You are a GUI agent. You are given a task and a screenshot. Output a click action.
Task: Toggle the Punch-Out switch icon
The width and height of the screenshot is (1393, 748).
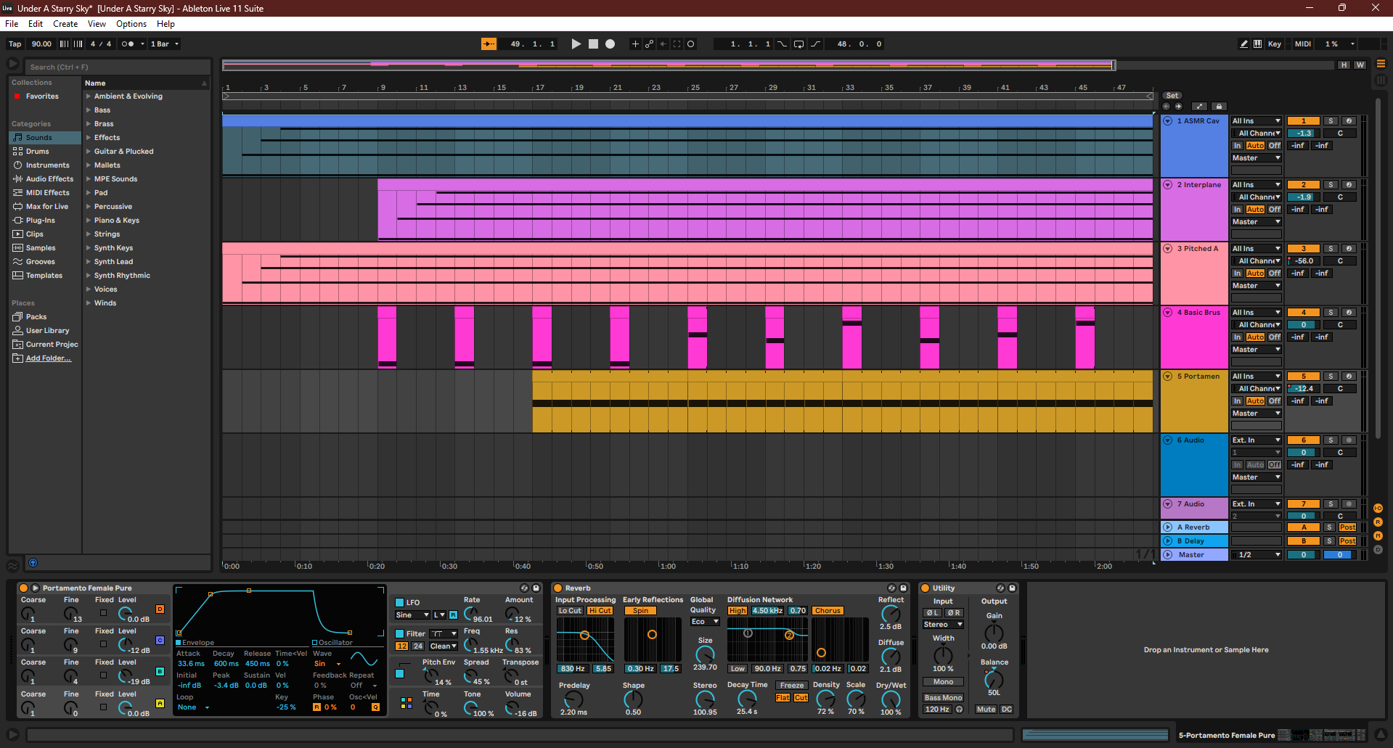[815, 44]
